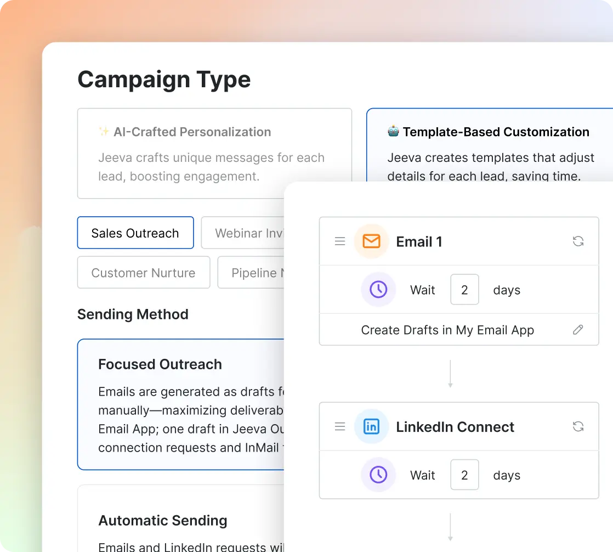Select the AI-Crafted Personalization card
Image resolution: width=613 pixels, height=552 pixels.
tap(214, 153)
